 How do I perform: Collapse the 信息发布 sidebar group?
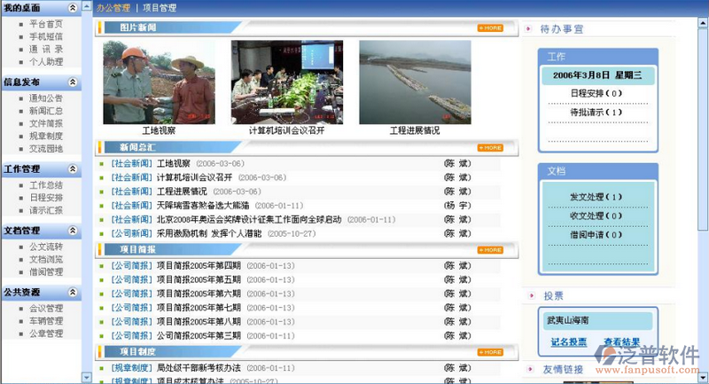[x=73, y=82]
